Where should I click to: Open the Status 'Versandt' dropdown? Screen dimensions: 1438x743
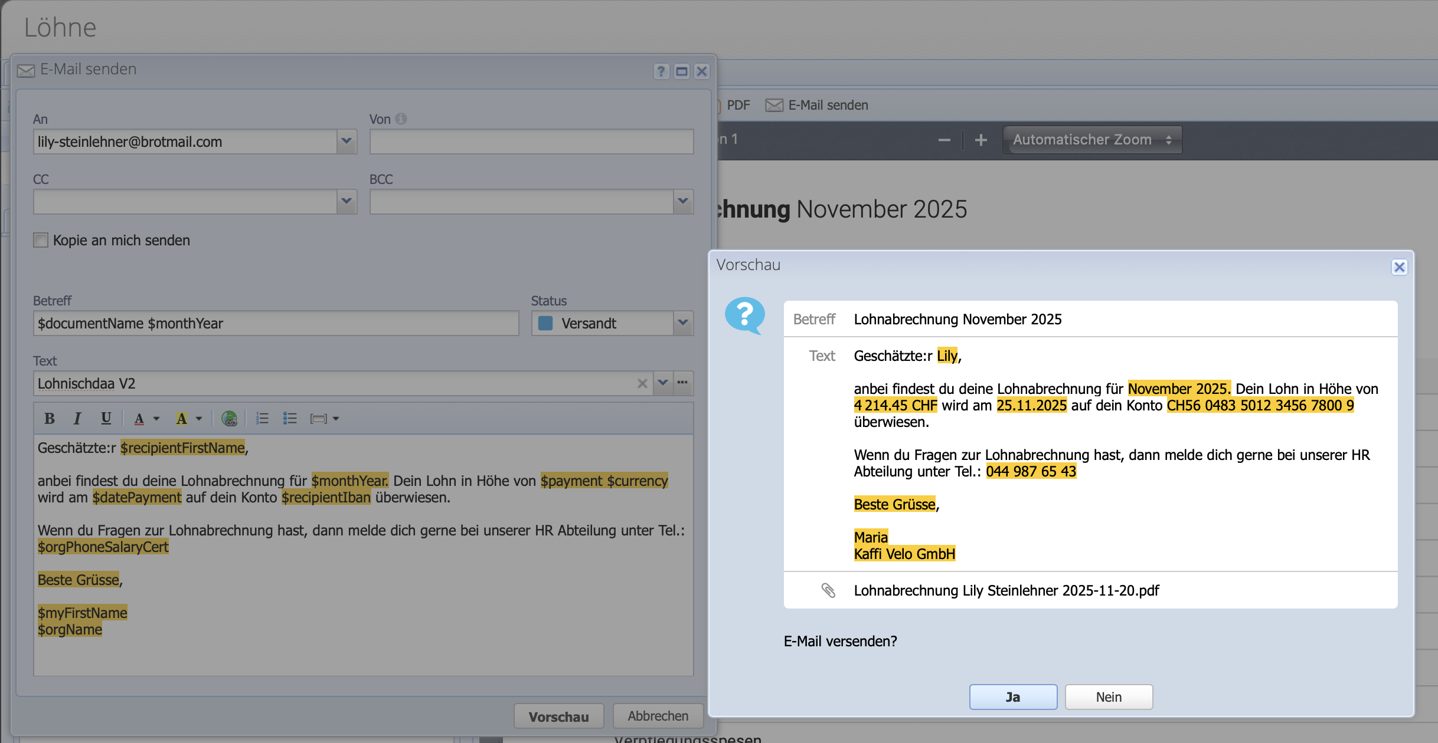point(683,323)
